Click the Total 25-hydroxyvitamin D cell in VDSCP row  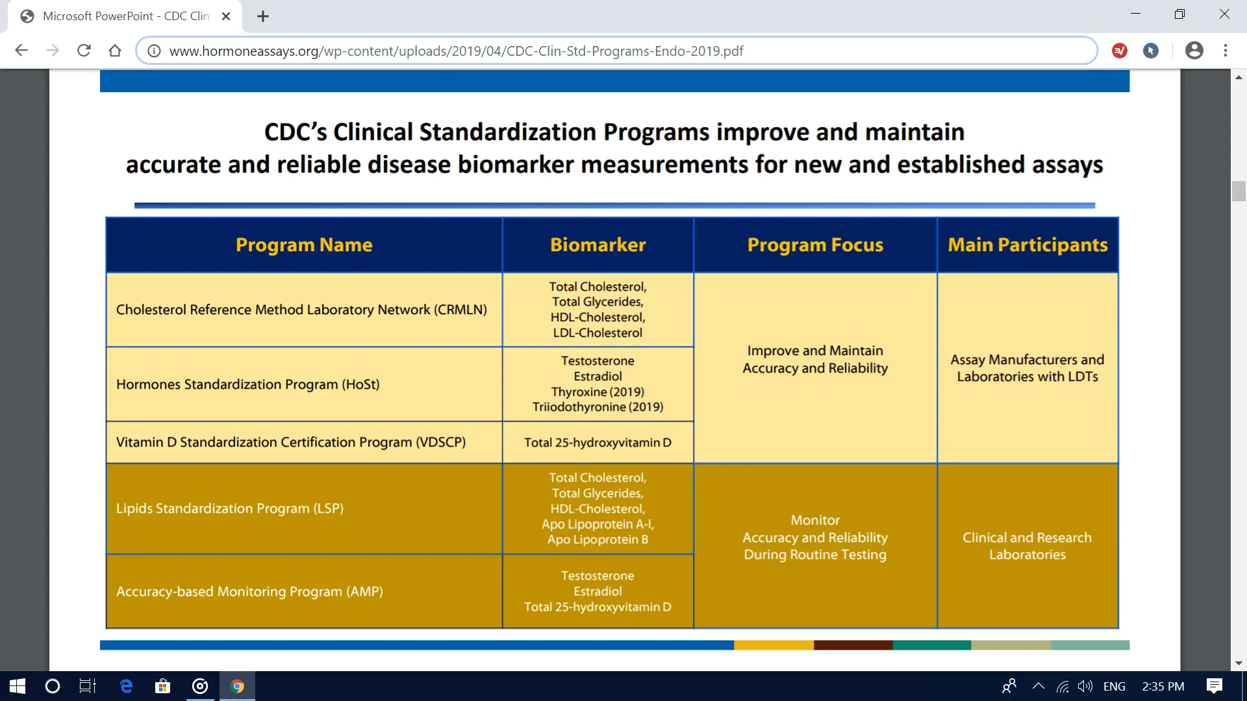pyautogui.click(x=598, y=442)
